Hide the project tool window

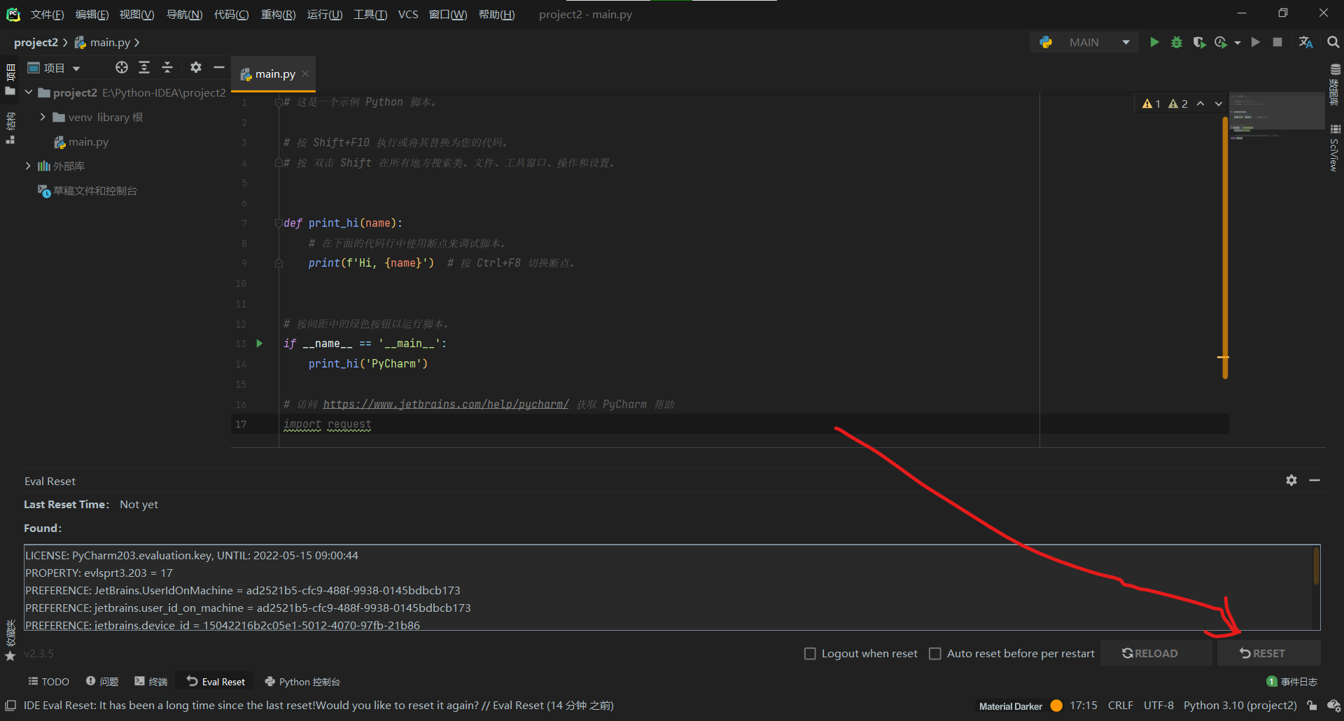point(219,67)
